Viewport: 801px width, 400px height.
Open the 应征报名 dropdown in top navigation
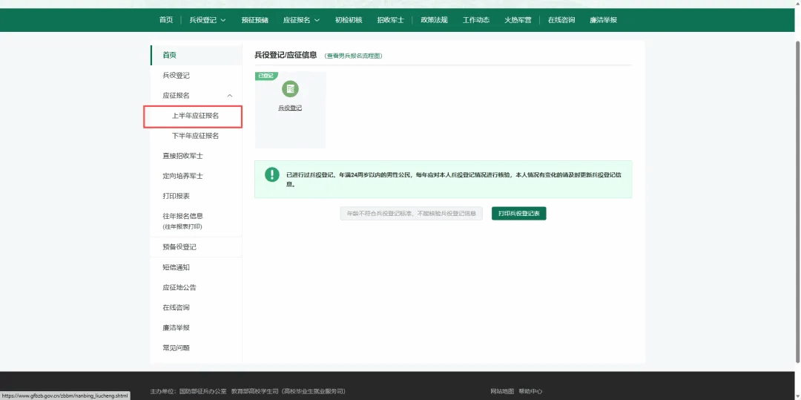click(301, 20)
